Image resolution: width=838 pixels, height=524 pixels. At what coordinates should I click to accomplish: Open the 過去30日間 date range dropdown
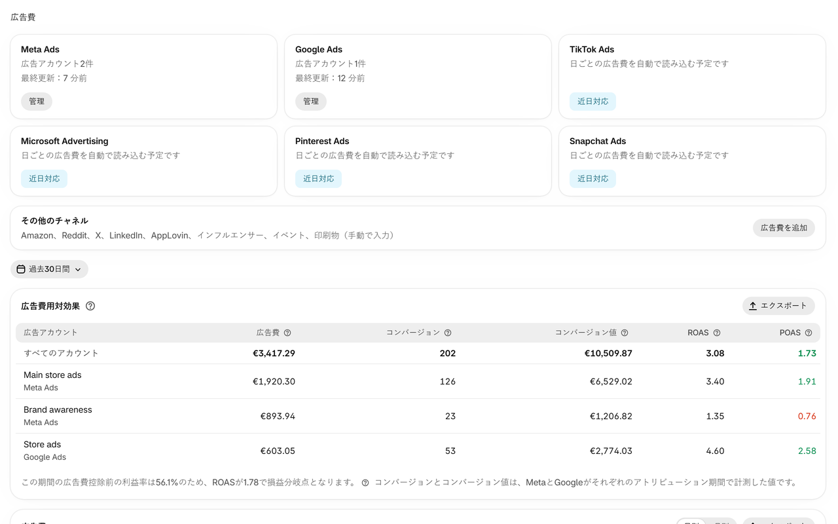click(49, 269)
